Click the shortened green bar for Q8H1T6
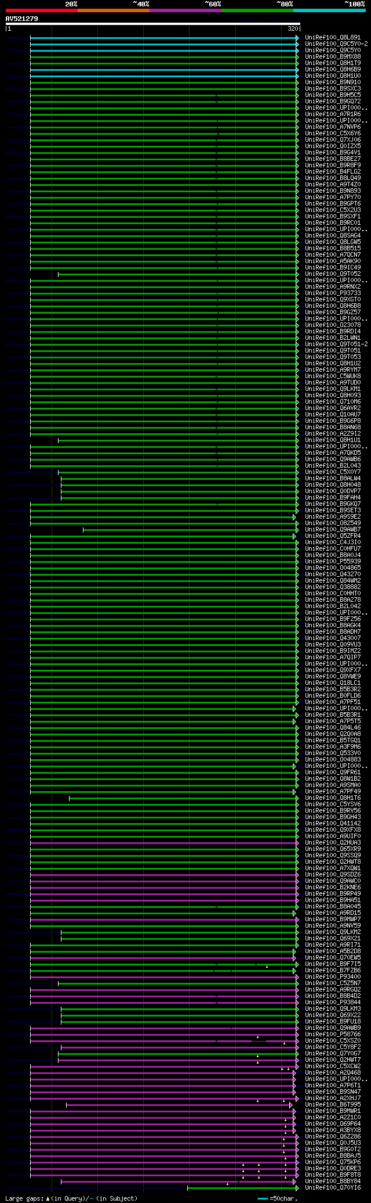The height and width of the screenshot is (1203, 371). point(183,798)
